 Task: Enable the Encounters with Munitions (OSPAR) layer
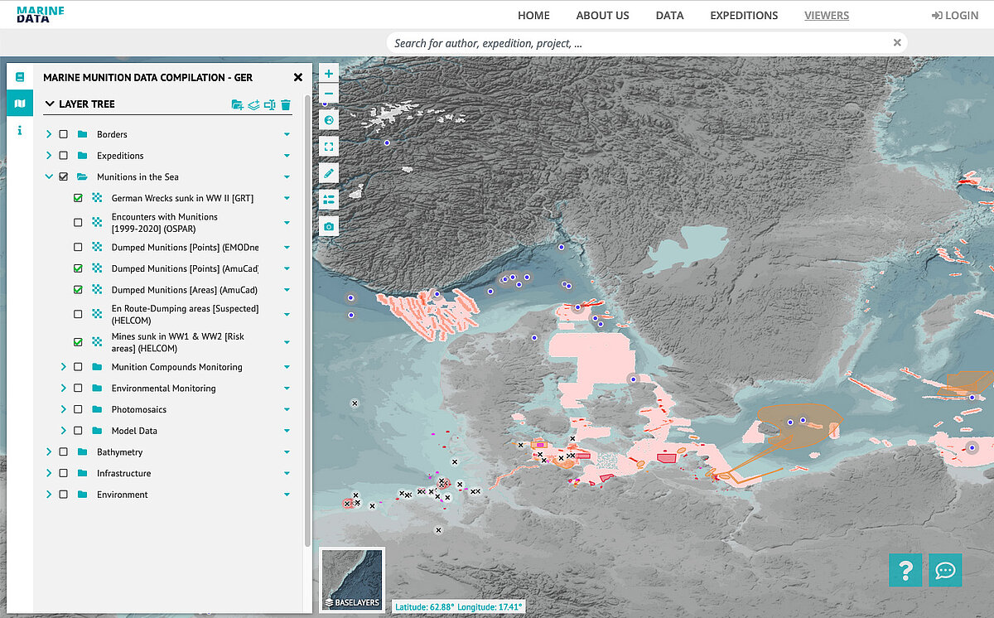[78, 222]
